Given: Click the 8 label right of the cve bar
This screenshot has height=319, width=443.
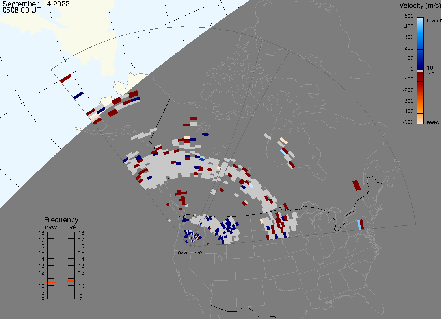Looking at the screenshot, I should (x=81, y=299).
